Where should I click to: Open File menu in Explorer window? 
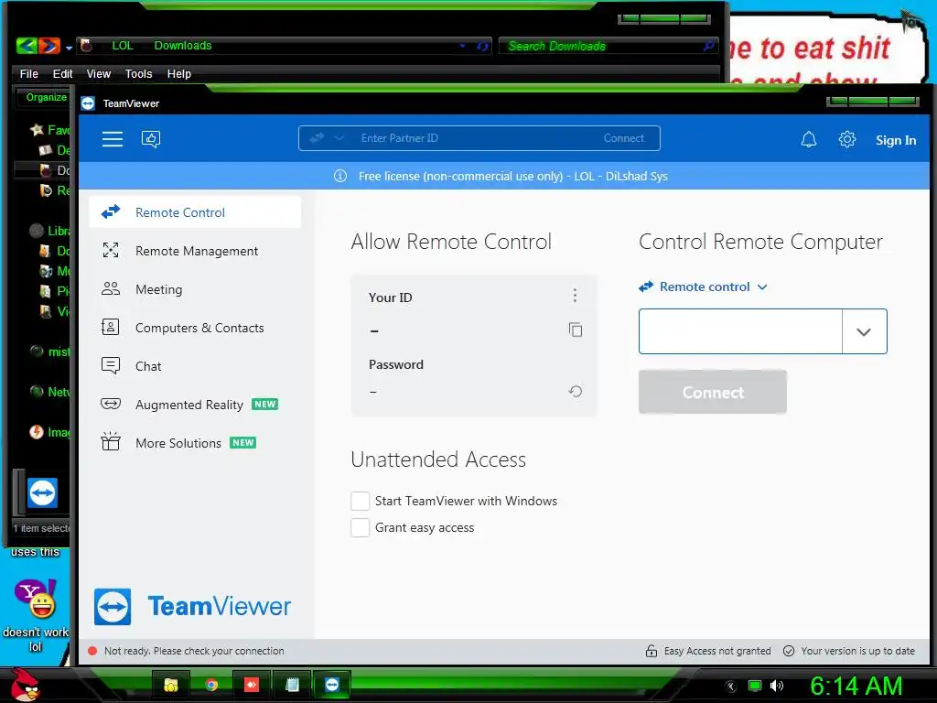point(28,74)
